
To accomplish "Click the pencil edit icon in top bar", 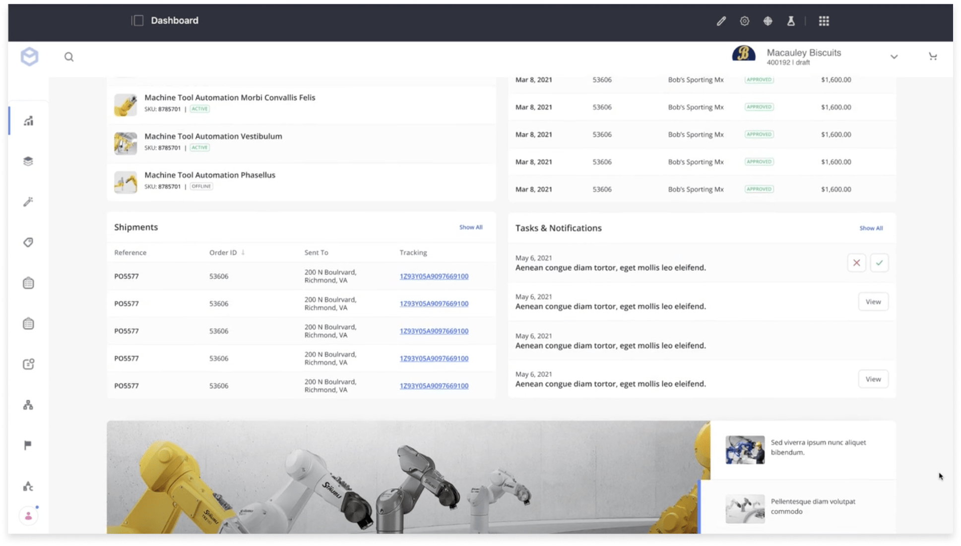I will click(721, 21).
